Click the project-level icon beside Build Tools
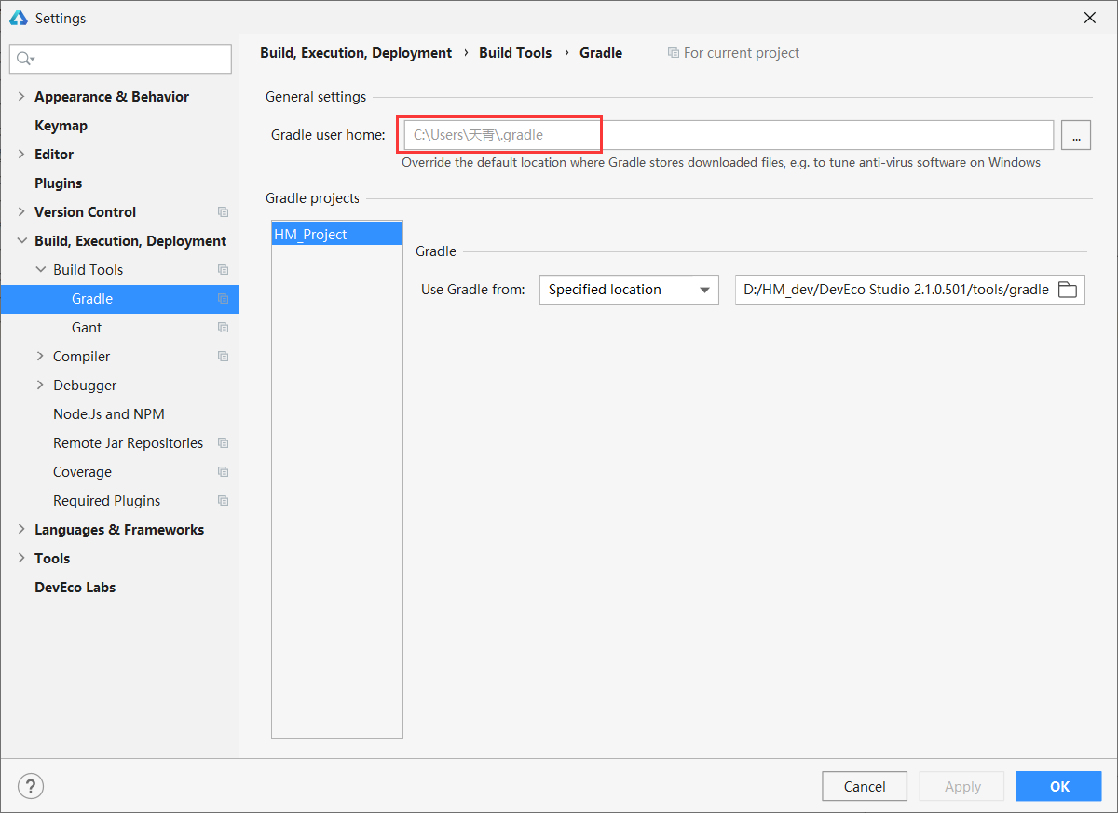 click(223, 270)
